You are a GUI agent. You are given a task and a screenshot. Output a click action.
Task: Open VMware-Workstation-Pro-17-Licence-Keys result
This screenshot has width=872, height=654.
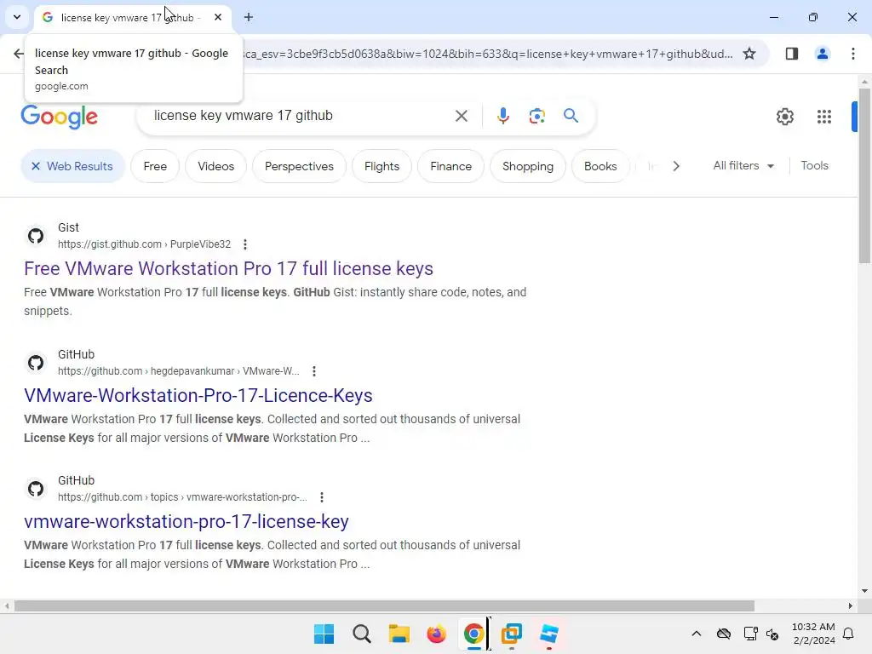pyautogui.click(x=198, y=395)
